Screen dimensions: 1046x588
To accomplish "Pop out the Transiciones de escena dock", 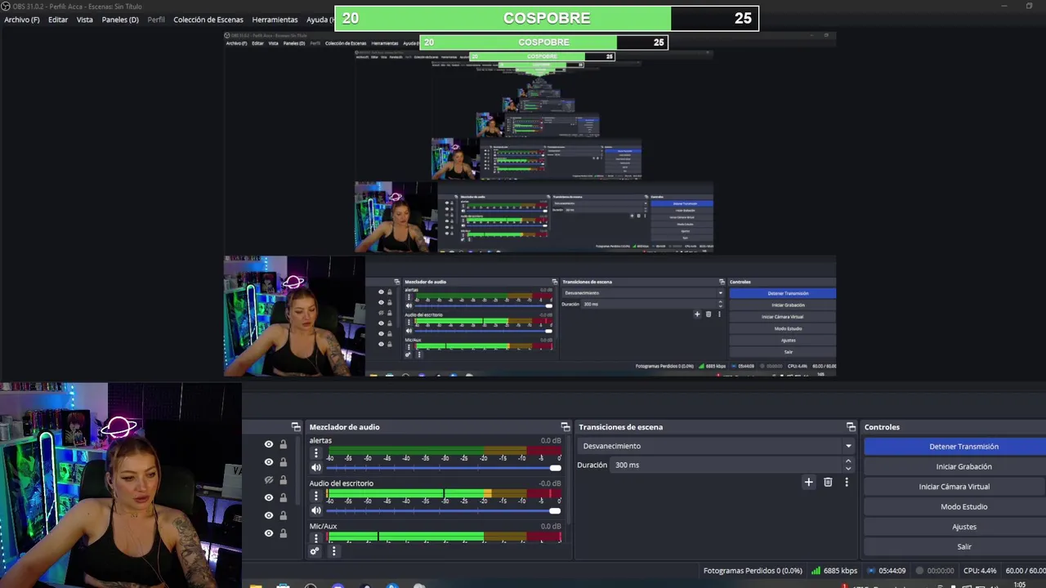I will pyautogui.click(x=851, y=427).
